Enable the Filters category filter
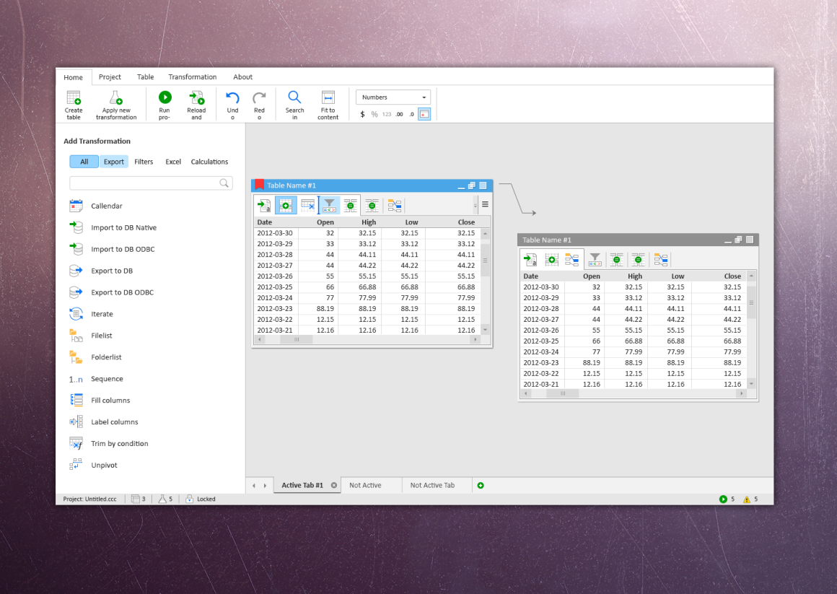The height and width of the screenshot is (594, 837). [x=144, y=161]
